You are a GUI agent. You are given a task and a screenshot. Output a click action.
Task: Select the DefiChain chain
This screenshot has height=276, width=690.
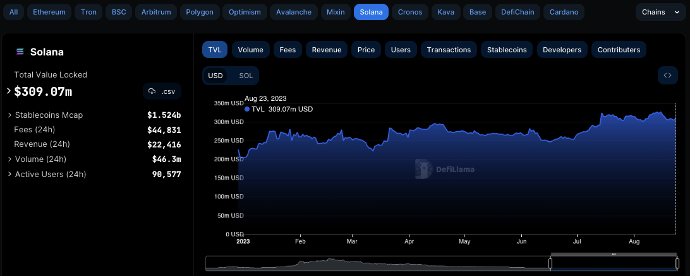[517, 12]
